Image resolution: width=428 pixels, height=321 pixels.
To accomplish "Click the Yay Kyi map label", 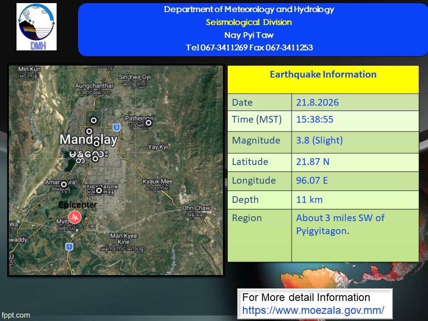I will point(158,147).
